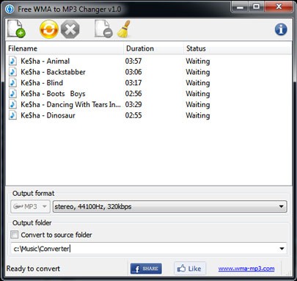This screenshot has width=297, height=281.
Task: Sort by the Status column header
Action: (x=237, y=48)
